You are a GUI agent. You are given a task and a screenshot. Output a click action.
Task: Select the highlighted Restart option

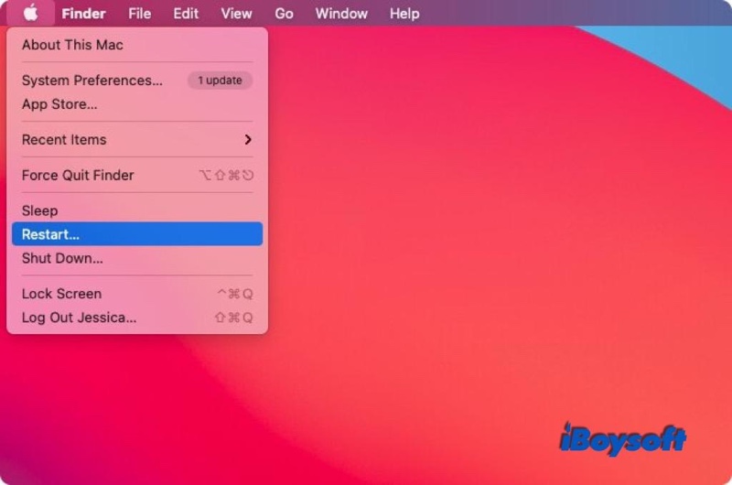(50, 234)
